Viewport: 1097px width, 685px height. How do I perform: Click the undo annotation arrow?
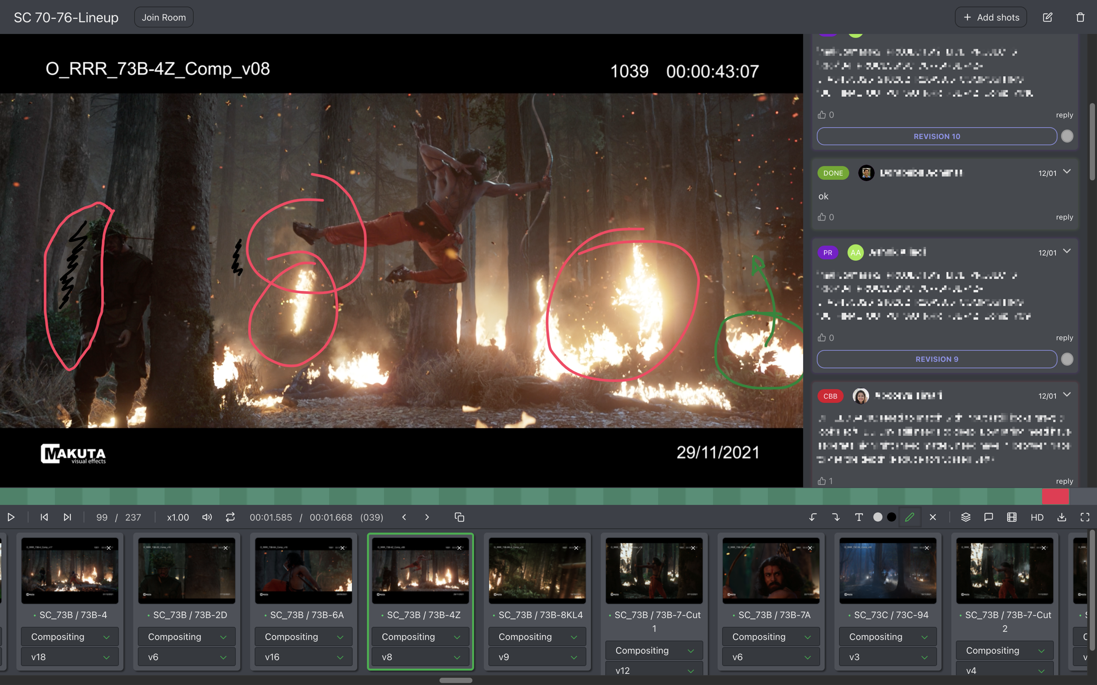pyautogui.click(x=813, y=517)
